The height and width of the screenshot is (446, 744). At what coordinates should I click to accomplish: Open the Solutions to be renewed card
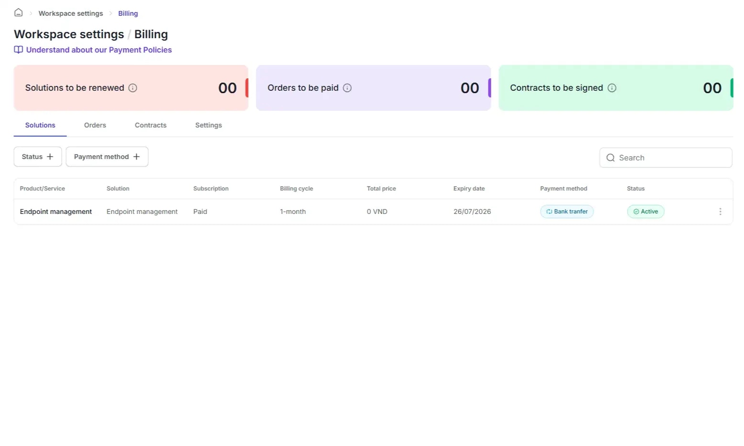click(131, 88)
